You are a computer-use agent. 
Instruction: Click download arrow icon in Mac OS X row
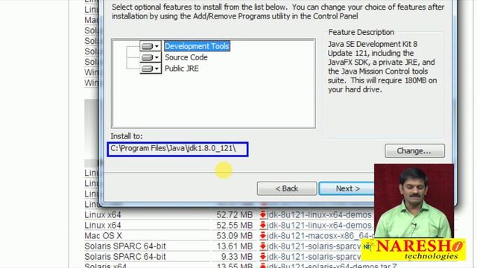point(263,236)
